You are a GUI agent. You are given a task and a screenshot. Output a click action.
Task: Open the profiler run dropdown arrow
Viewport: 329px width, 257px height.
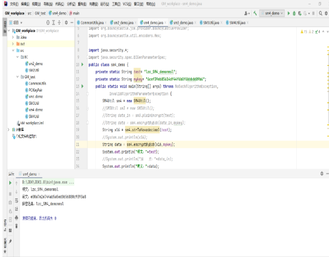309,13
